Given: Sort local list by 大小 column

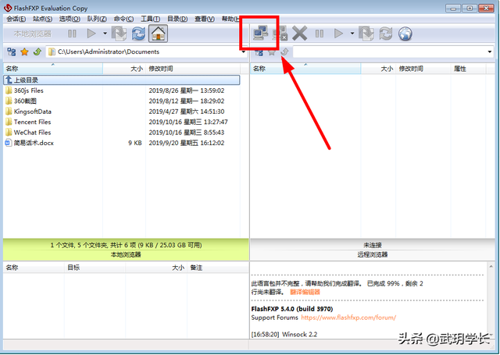Looking at the screenshot, I should [124, 69].
